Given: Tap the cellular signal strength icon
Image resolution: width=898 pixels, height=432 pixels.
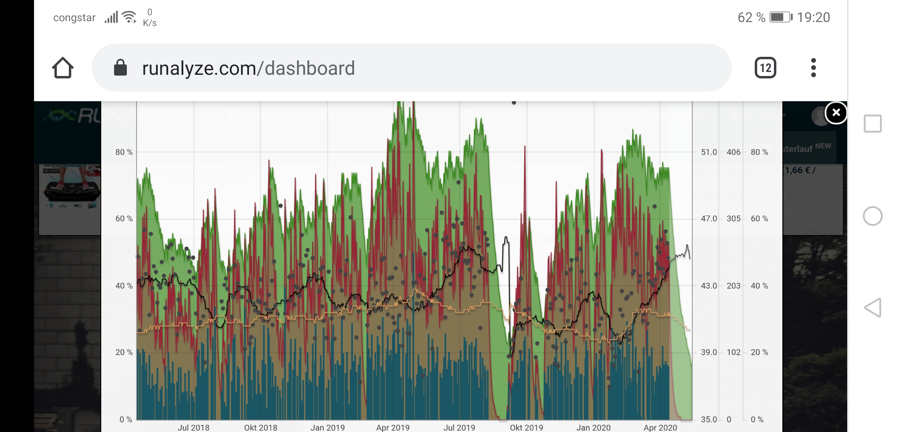Looking at the screenshot, I should (111, 17).
